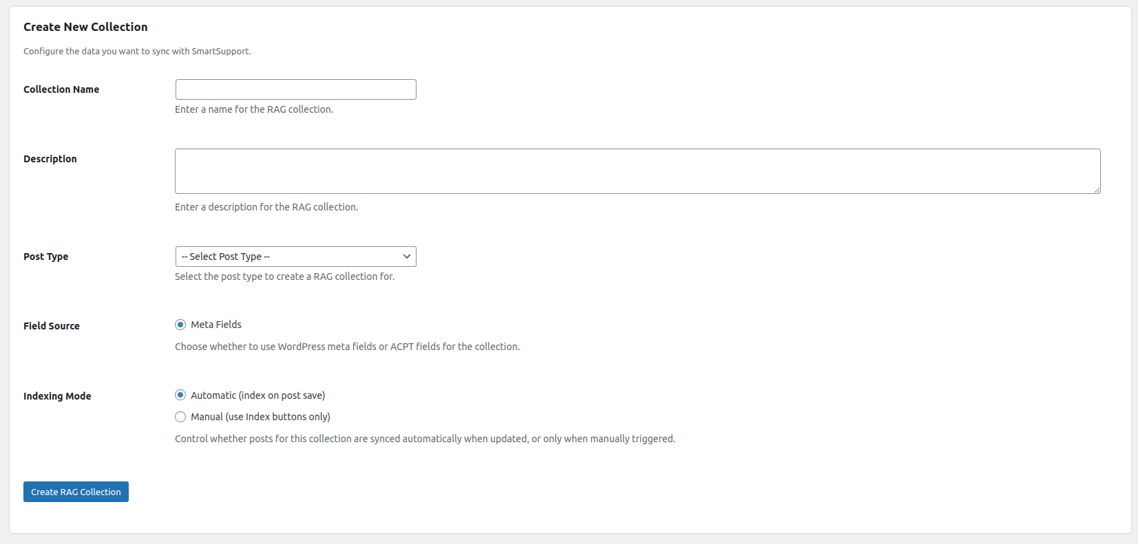Focus the Description textarea
This screenshot has width=1138, height=544.
[x=637, y=171]
